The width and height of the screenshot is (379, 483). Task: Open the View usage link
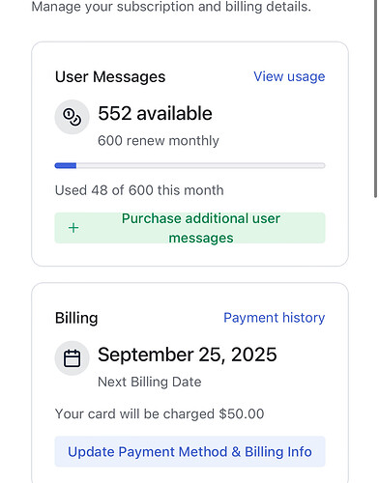[289, 76]
